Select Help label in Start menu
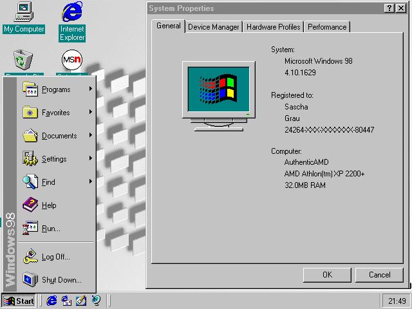The height and width of the screenshot is (309, 412). click(49, 205)
